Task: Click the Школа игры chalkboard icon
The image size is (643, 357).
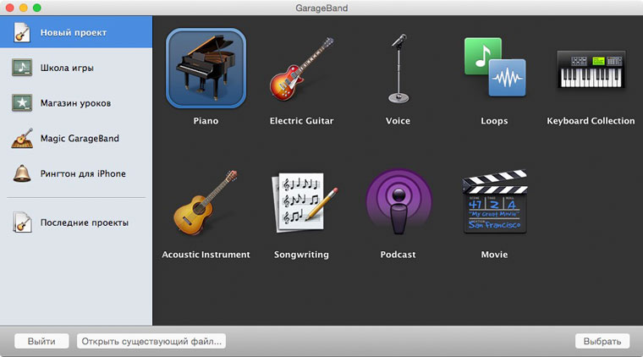Action: click(22, 68)
